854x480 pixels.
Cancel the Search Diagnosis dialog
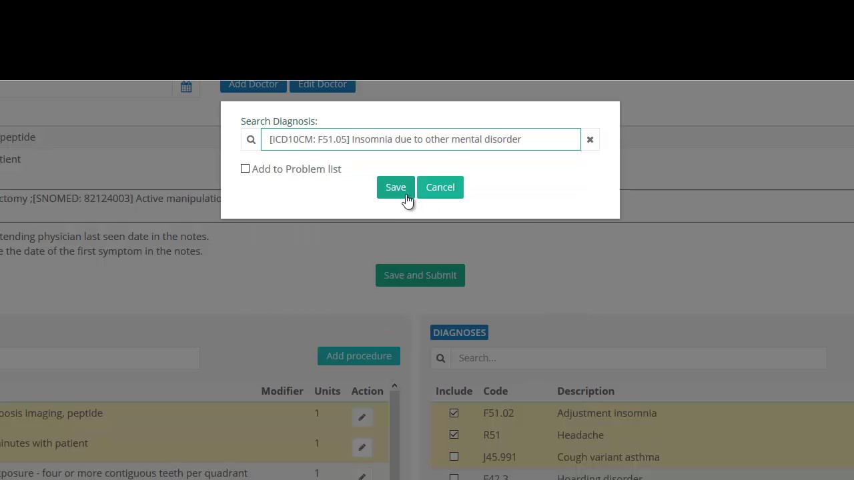(440, 187)
